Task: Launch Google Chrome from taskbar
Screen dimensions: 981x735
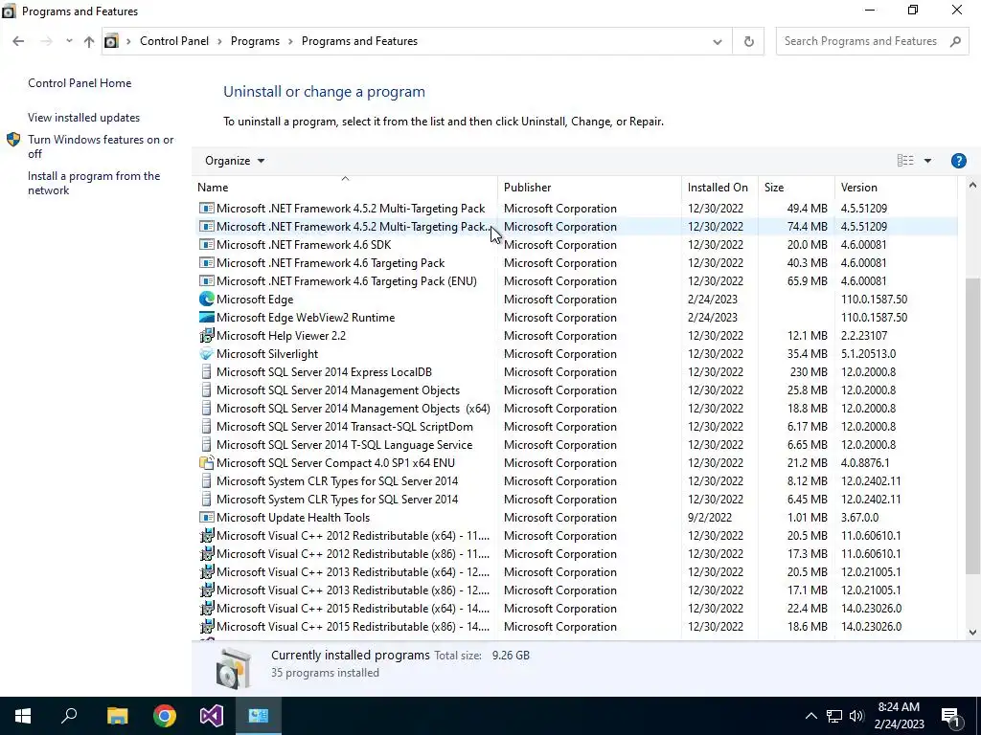Action: point(165,716)
